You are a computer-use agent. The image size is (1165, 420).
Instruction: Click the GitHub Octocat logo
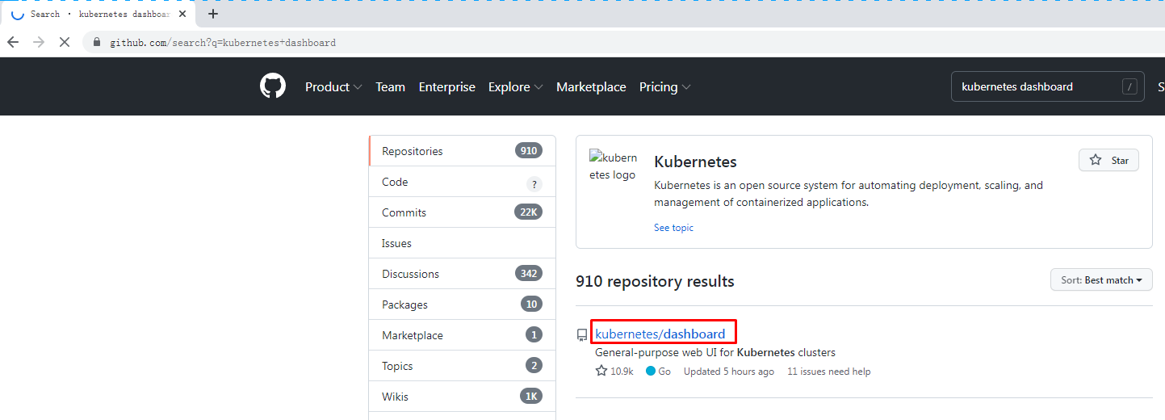pos(273,86)
